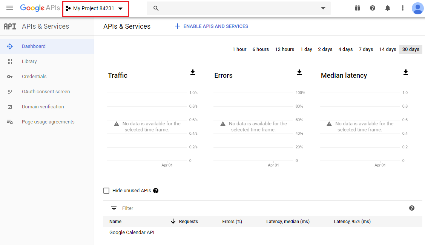425x245 pixels.
Task: Expand the search bar dropdown arrow
Action: pyautogui.click(x=323, y=8)
